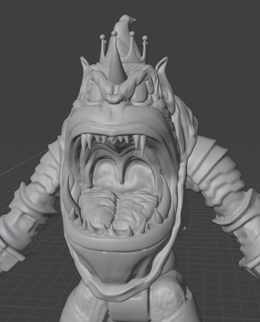260x322 pixels.
Task: Click the leftmost ball tip on the crown
Action: point(102,36)
